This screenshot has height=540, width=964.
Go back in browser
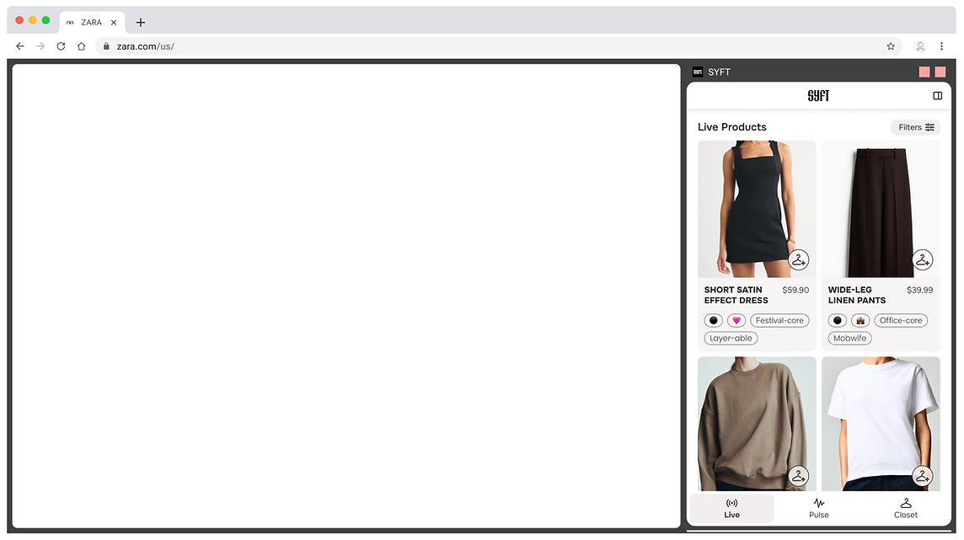[x=19, y=46]
